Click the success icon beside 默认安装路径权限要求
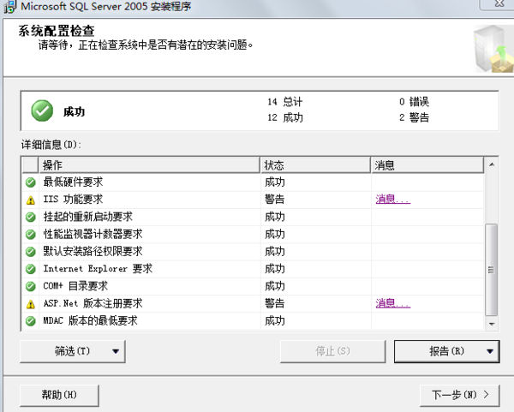 31,252
